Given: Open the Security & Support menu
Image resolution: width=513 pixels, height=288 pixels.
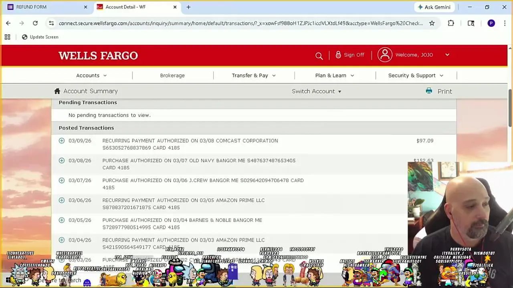Looking at the screenshot, I should (416, 75).
